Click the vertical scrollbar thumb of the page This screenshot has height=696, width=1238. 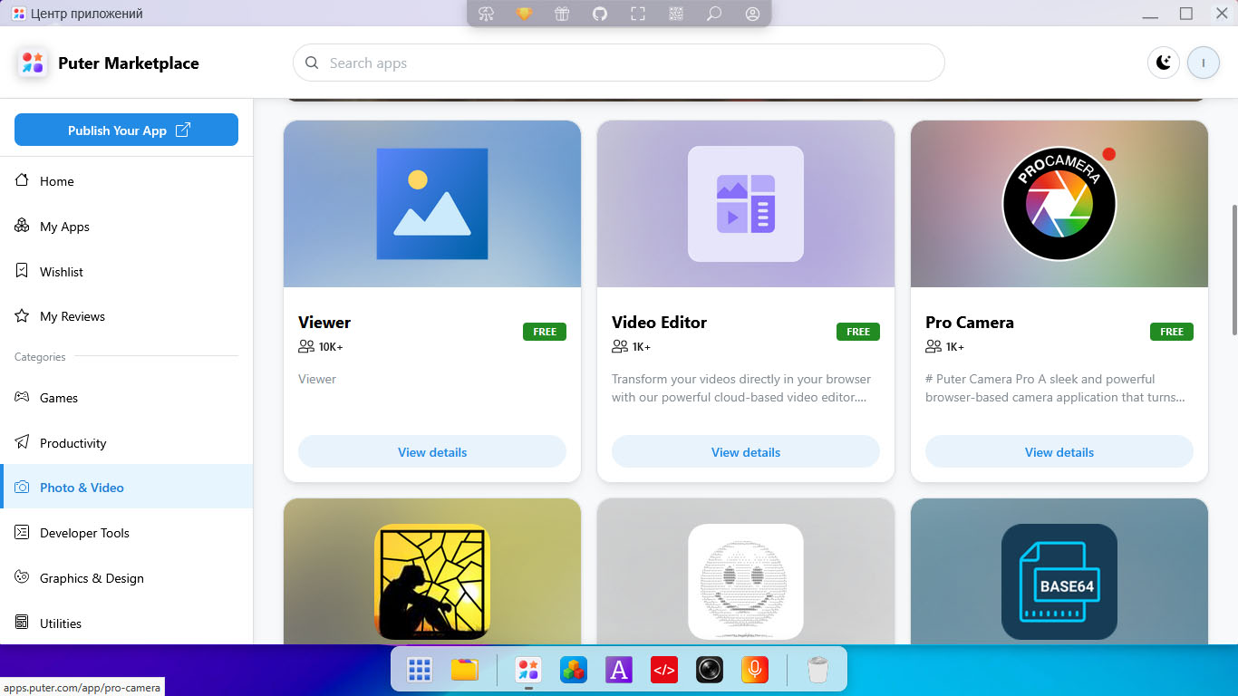click(x=1233, y=269)
